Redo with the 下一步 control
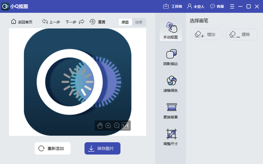This screenshot has height=164, width=263. point(70,22)
